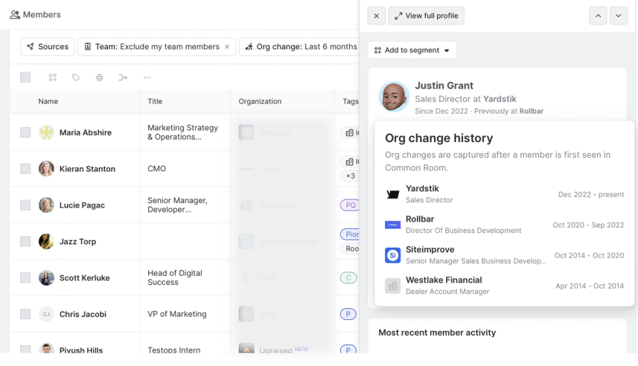This screenshot has height=366, width=638.
Task: Select the Lucie Pagac row checkbox
Action: (25, 205)
